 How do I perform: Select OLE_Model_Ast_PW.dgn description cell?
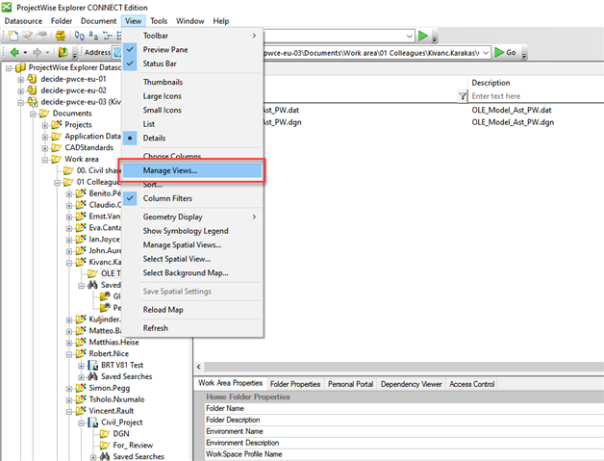(513, 122)
